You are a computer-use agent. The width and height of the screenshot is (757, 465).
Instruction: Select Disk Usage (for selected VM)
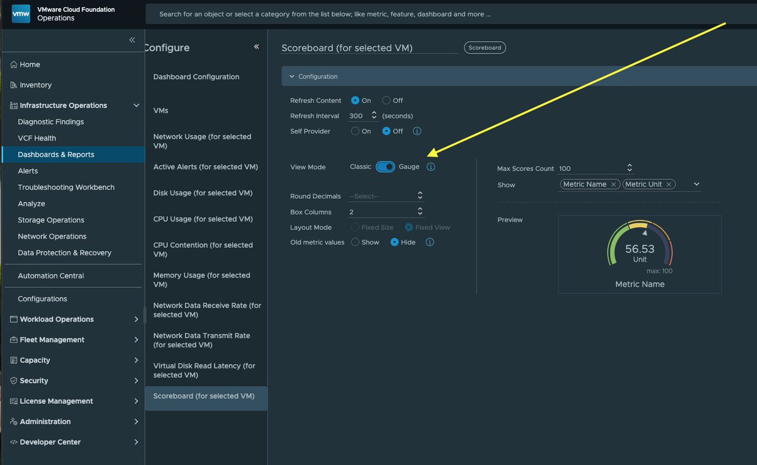point(203,193)
